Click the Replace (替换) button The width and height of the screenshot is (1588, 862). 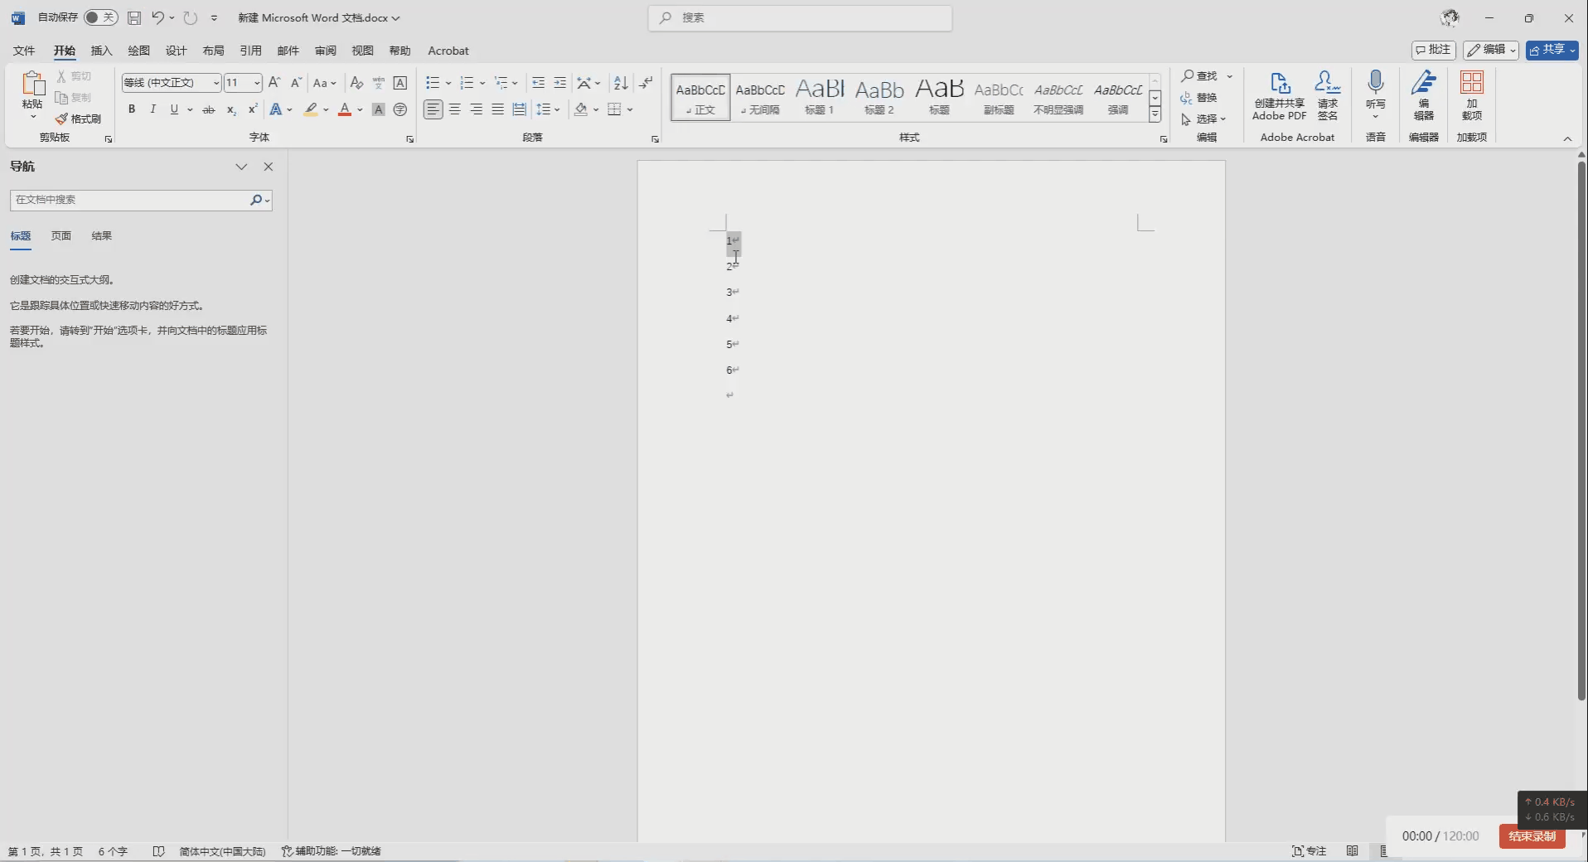pos(1199,98)
